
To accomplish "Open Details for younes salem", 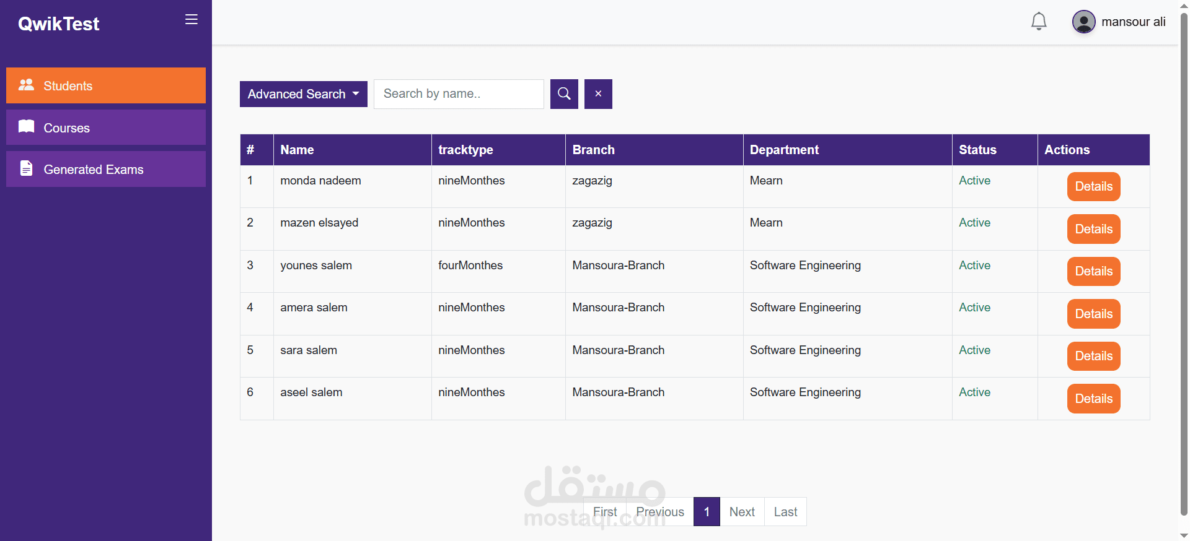I will click(1093, 271).
